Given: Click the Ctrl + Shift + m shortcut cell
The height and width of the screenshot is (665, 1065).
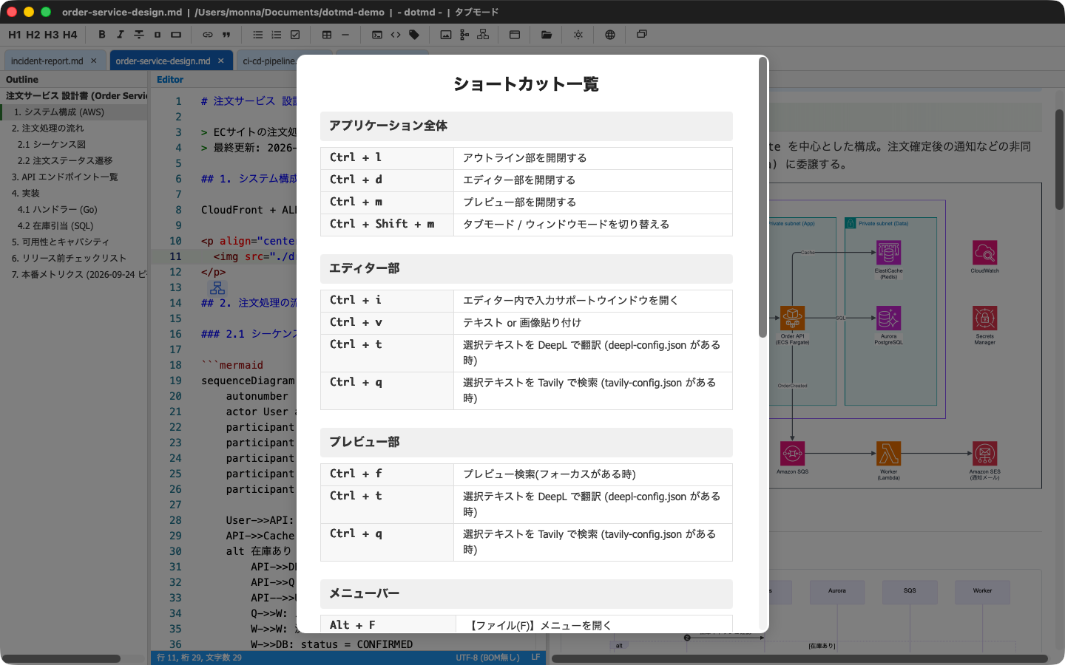Looking at the screenshot, I should (x=387, y=225).
